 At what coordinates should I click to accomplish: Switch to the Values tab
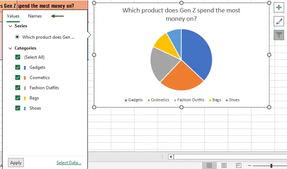(x=13, y=16)
